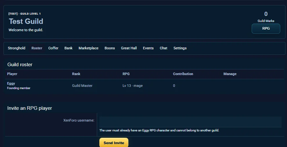Click the 'Lv 13 · mage' cell

[x=133, y=86]
